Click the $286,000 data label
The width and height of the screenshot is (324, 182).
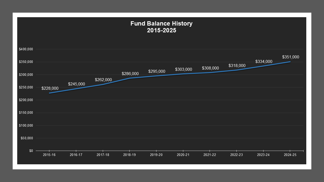pos(130,74)
